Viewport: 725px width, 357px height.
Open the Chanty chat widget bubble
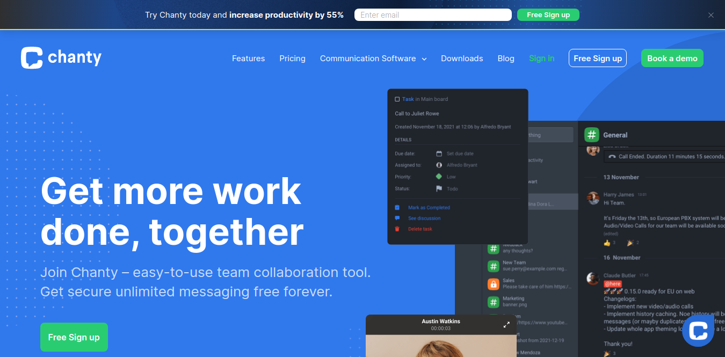click(698, 331)
